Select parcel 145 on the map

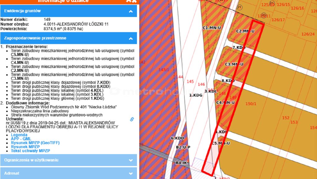pyautogui.click(x=190, y=81)
